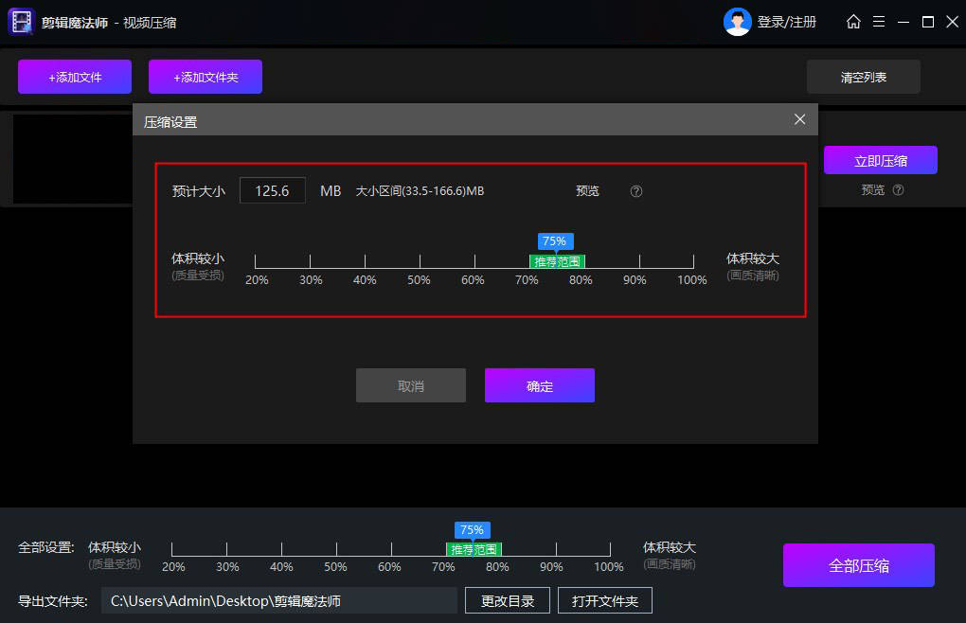
Task: Click the 预计大小 input field showing 125.6
Action: click(273, 191)
